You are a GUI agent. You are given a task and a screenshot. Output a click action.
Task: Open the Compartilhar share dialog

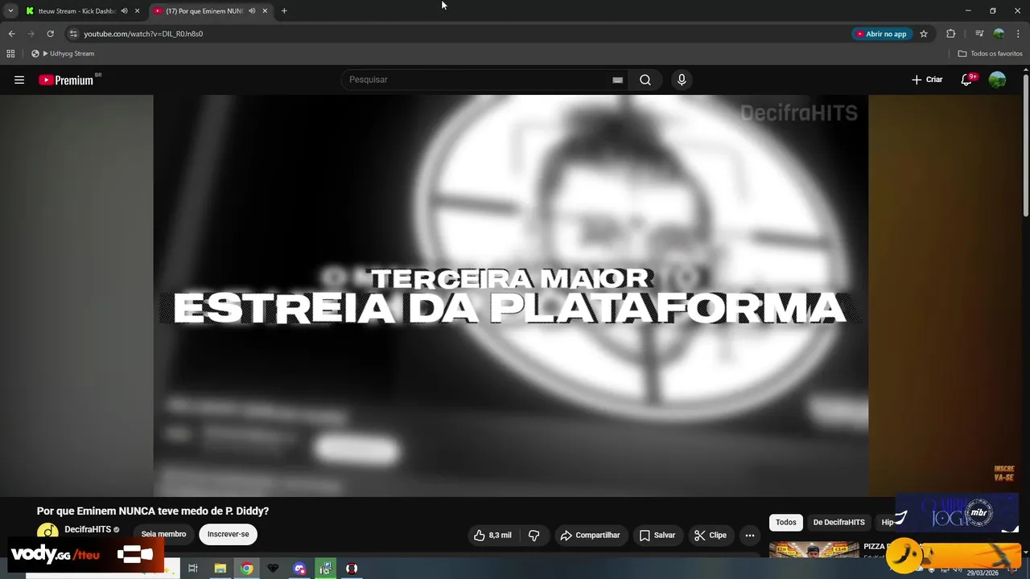591,535
